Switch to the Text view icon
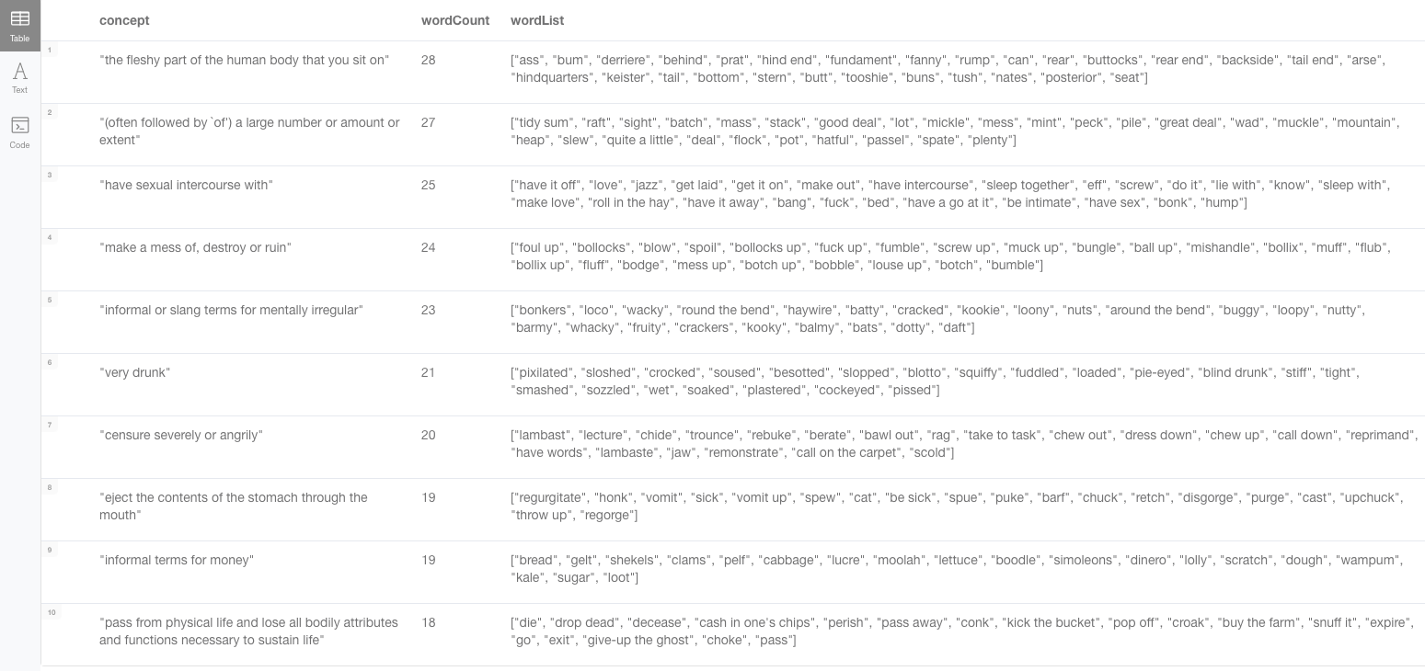The image size is (1425, 671). click(x=19, y=77)
